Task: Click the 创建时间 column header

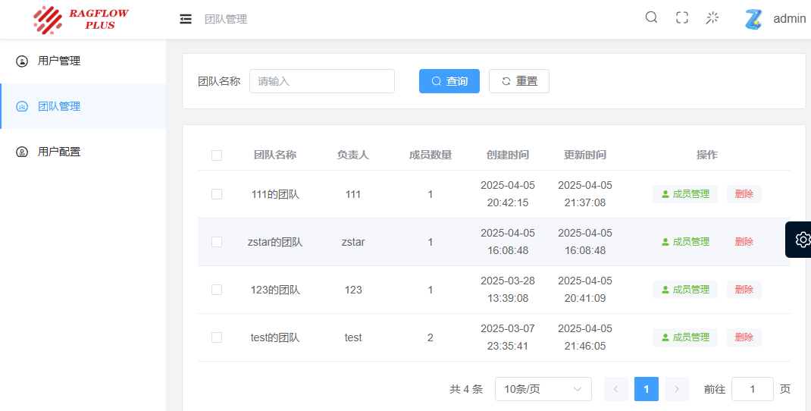Action: (x=508, y=155)
